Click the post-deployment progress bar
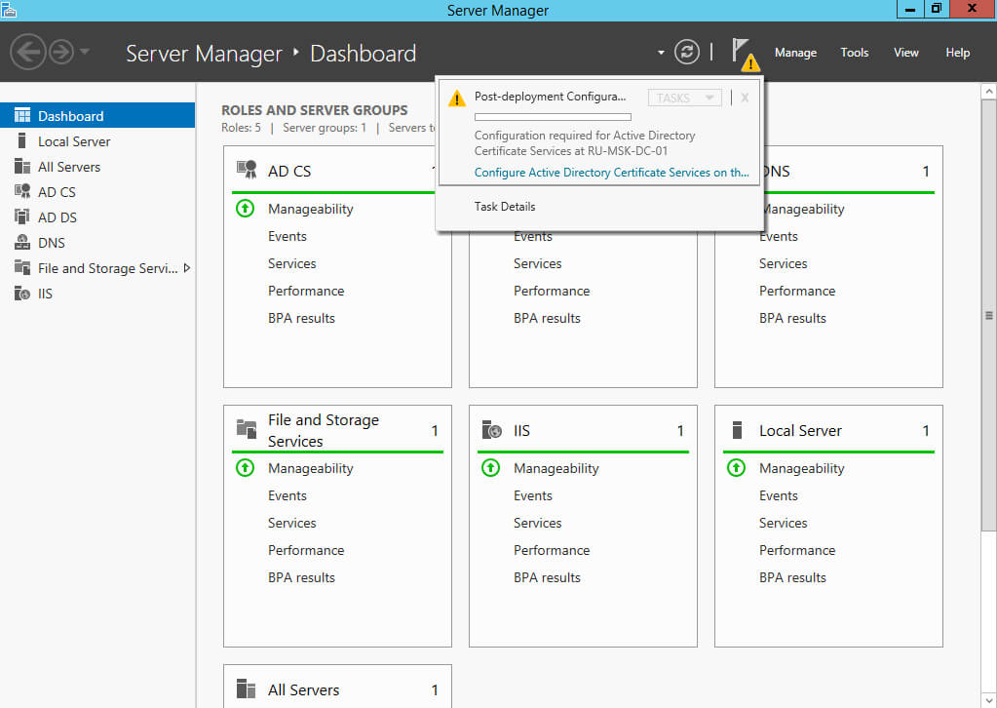 tap(553, 117)
